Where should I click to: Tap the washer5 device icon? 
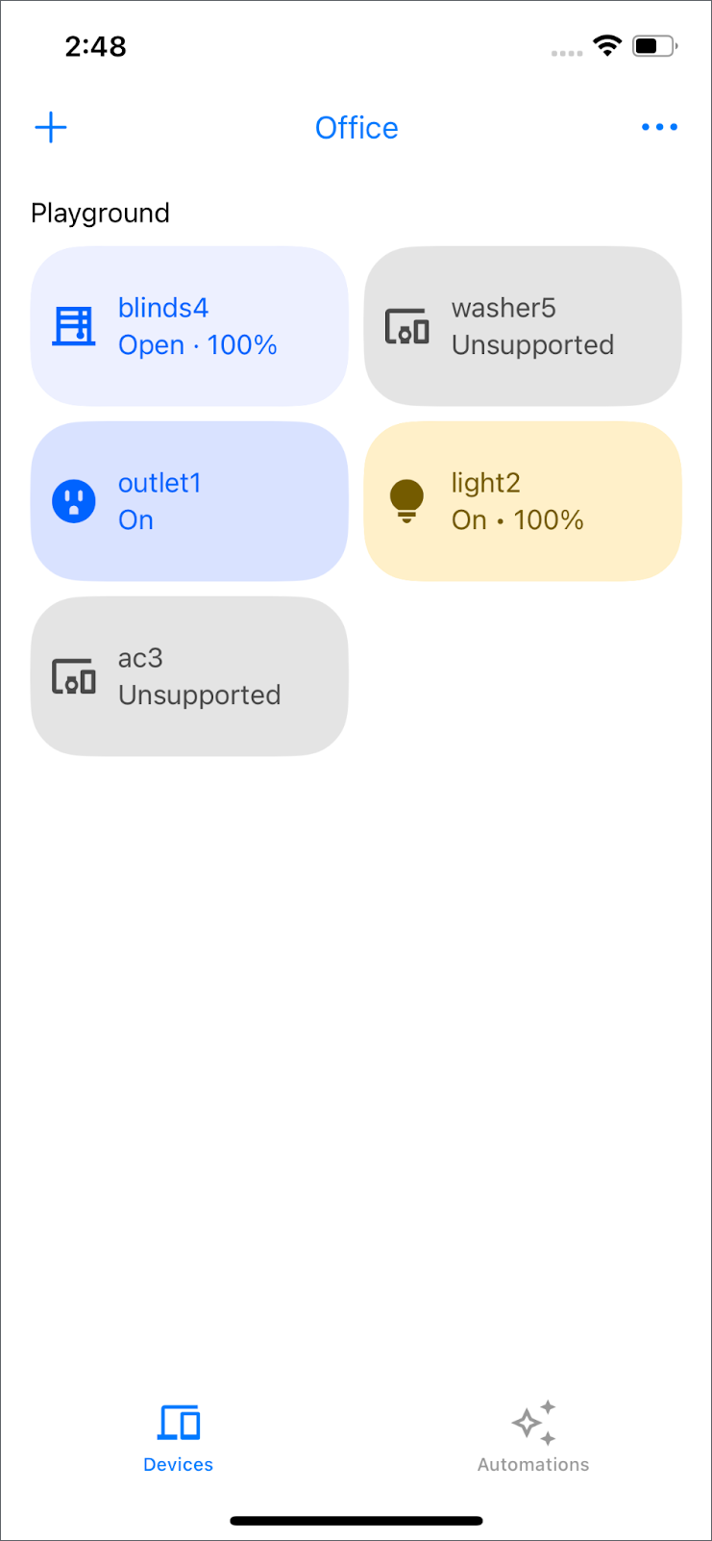click(406, 326)
